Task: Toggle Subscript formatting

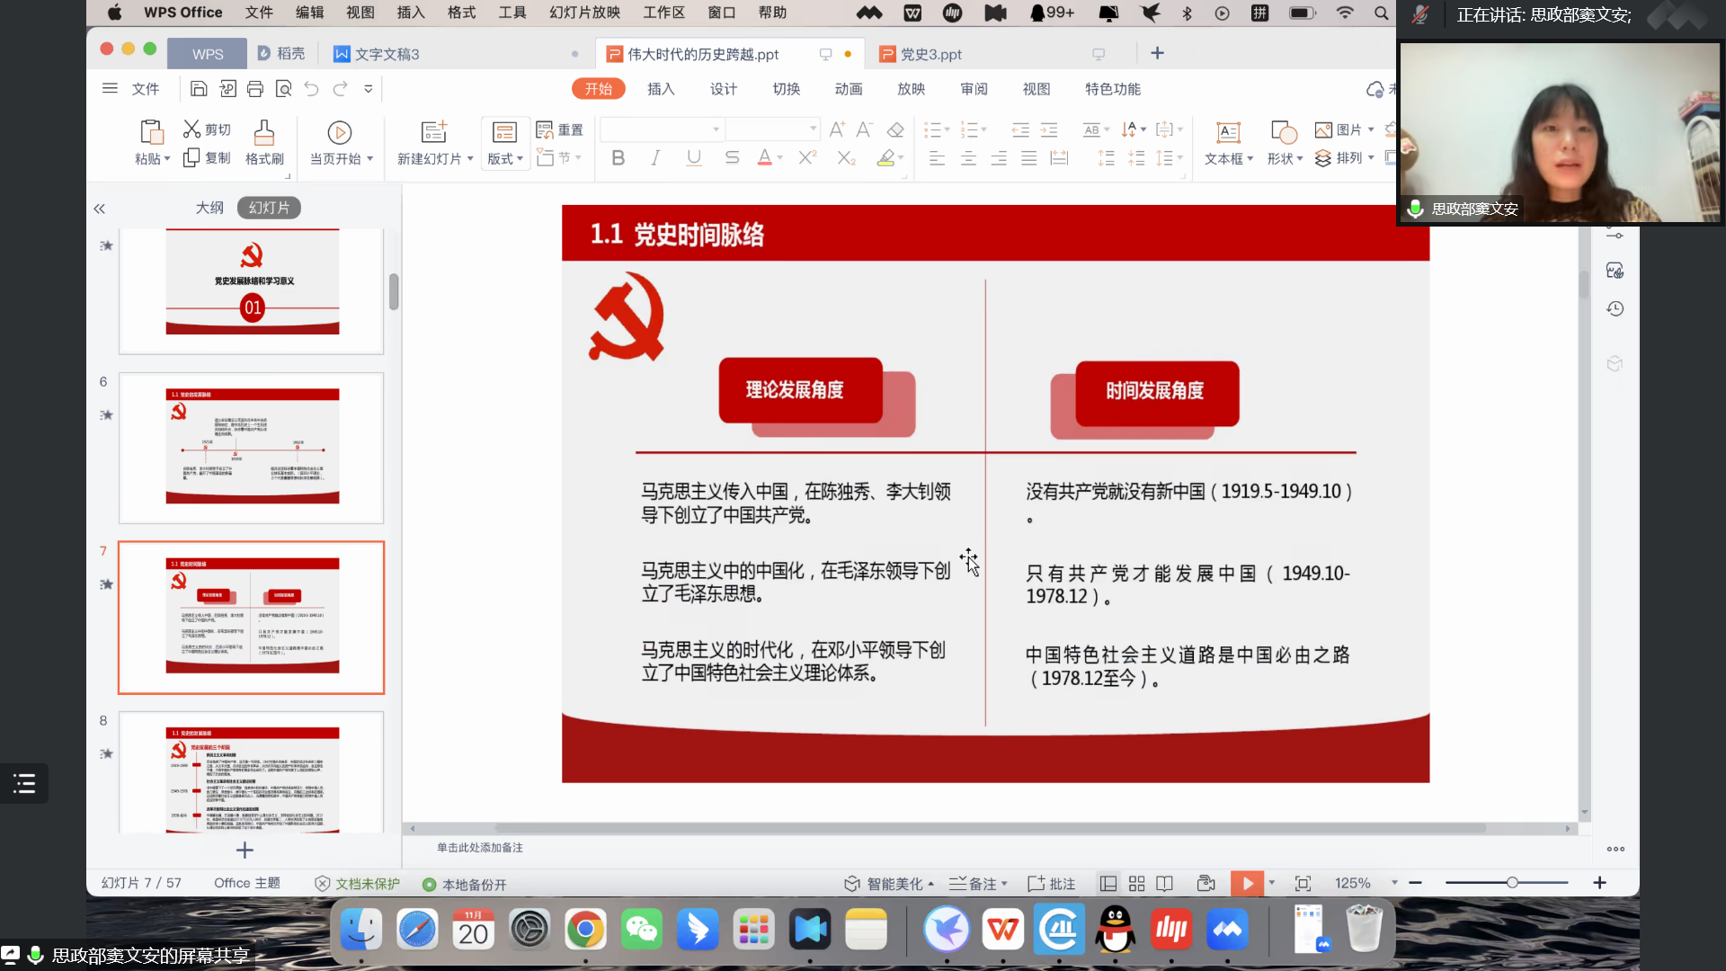Action: coord(846,158)
